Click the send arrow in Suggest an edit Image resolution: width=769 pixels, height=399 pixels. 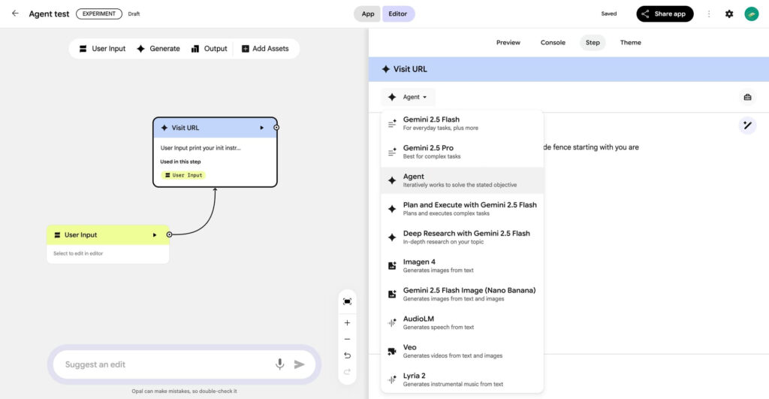(x=299, y=364)
